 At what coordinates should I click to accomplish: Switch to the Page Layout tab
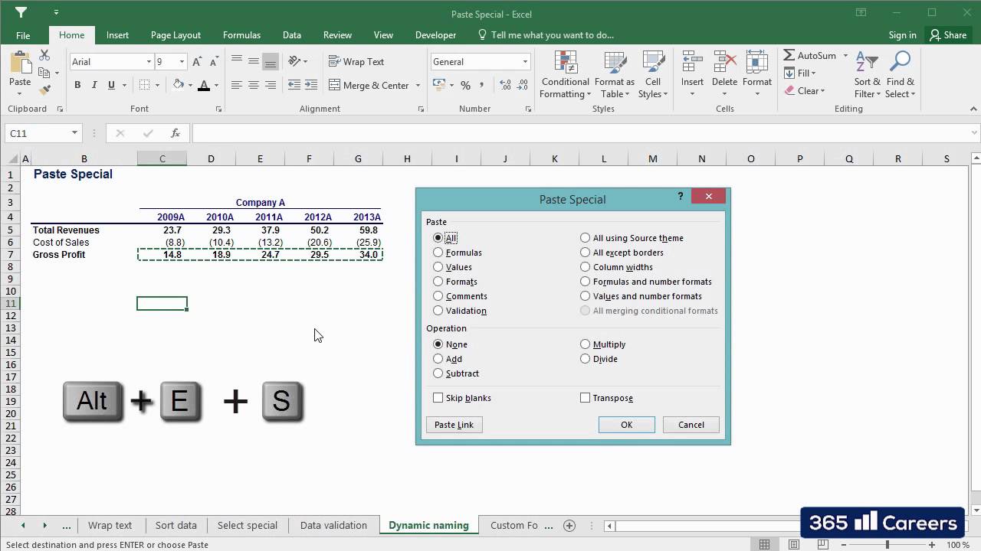(176, 35)
